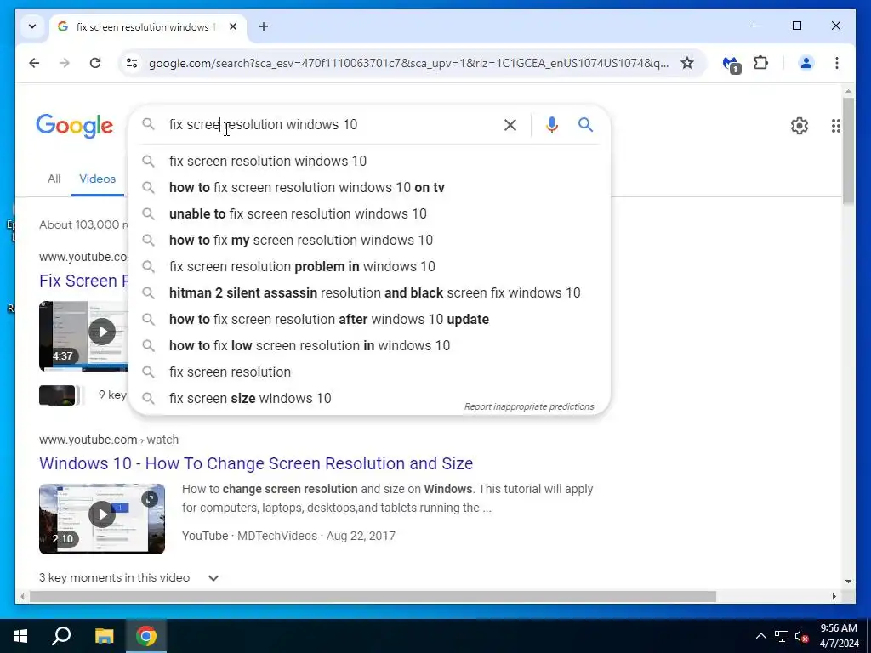Screen dimensions: 871x653
Task: Open the tab search dropdown
Action: click(x=32, y=26)
